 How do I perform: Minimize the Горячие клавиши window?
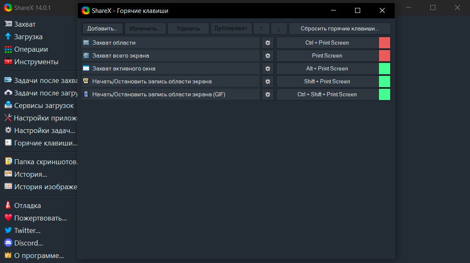(333, 10)
